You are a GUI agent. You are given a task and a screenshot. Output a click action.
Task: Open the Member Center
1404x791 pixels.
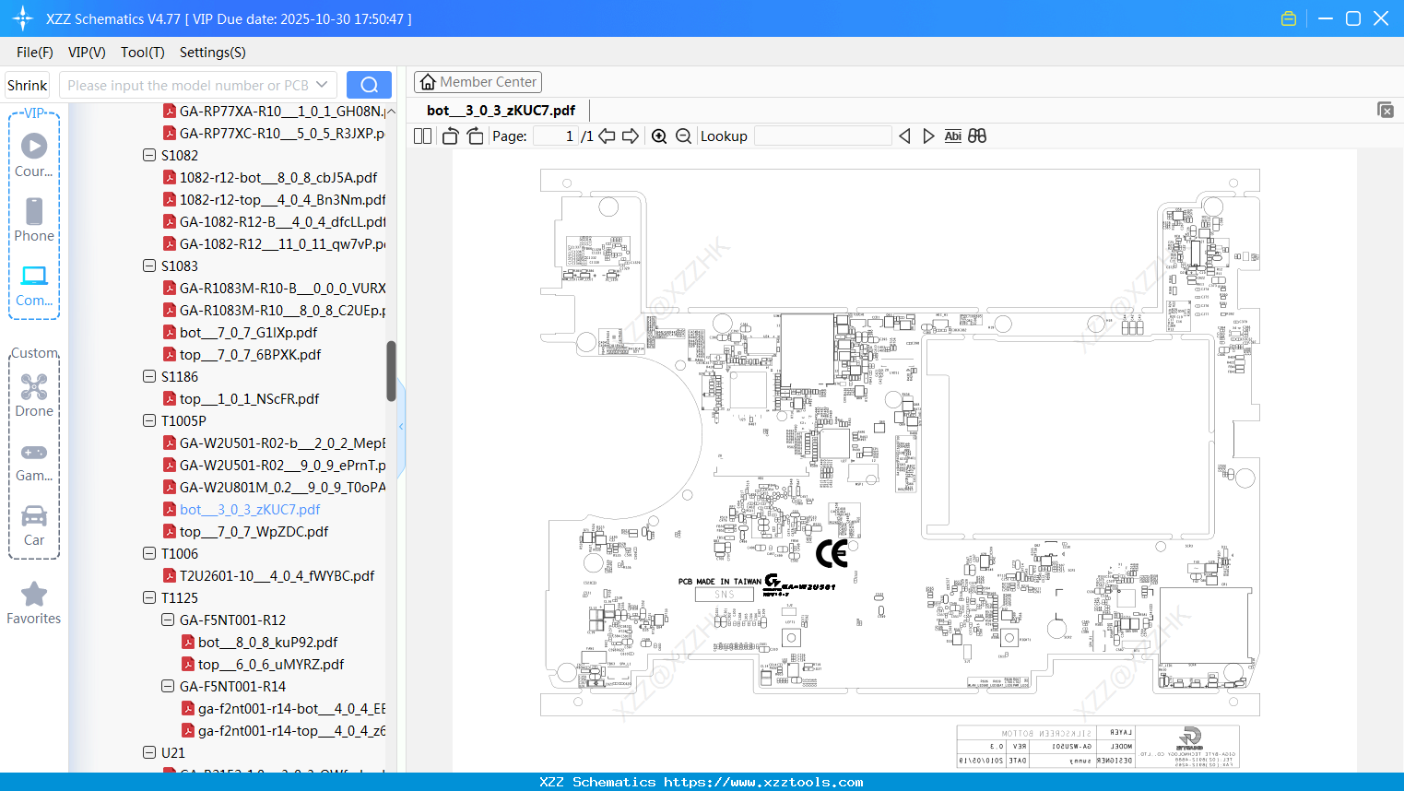478,82
